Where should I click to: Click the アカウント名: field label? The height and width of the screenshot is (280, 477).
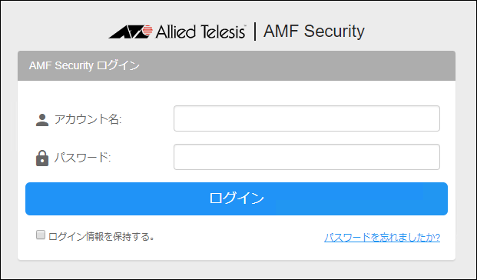pyautogui.click(x=88, y=119)
